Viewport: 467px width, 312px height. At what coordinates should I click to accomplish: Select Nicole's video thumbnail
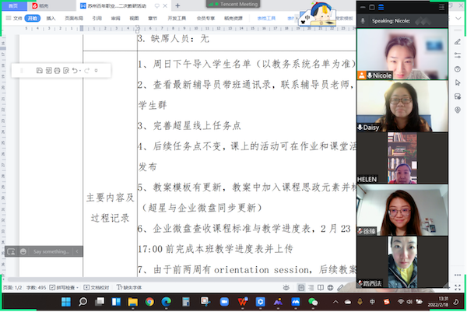tap(401, 51)
